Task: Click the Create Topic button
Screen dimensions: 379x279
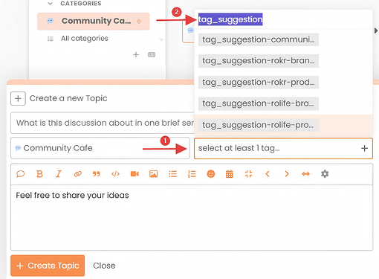Action: point(48,266)
